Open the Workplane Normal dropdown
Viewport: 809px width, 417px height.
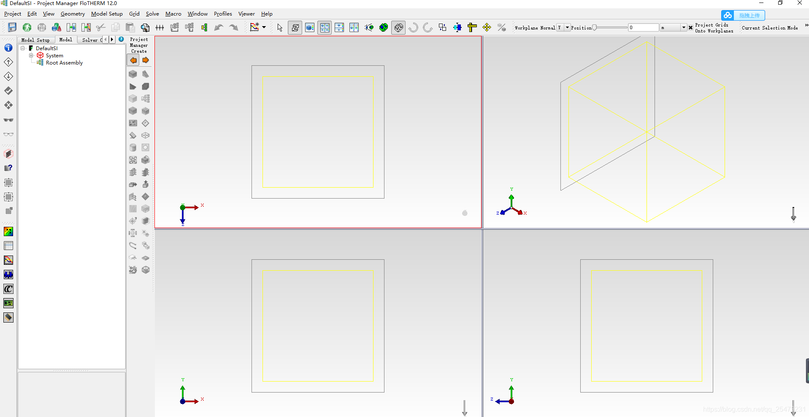click(567, 27)
